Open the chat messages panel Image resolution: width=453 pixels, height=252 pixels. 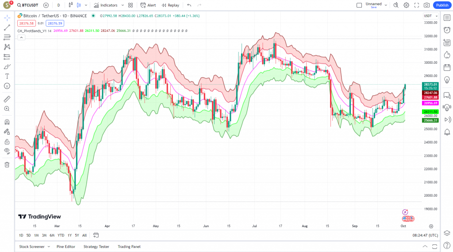tap(447, 95)
